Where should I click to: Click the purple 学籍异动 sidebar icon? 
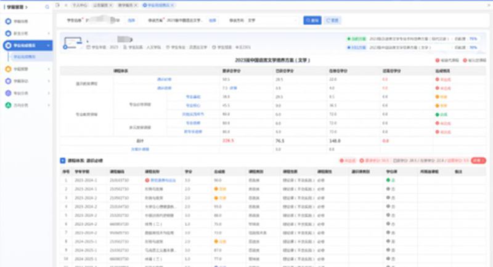[x=8, y=81]
